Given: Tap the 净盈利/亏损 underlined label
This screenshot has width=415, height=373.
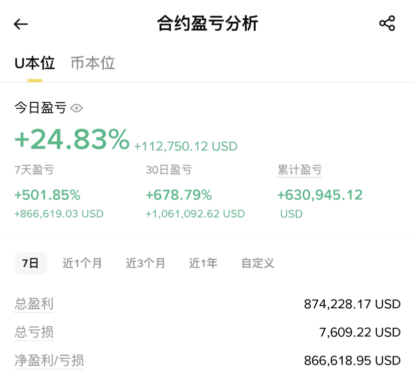Looking at the screenshot, I should click(49, 360).
